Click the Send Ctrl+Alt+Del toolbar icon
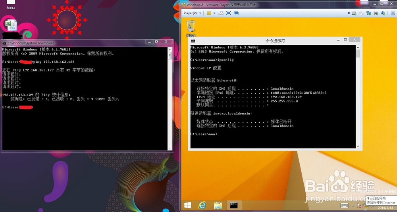The image size is (397, 212). tap(221, 13)
